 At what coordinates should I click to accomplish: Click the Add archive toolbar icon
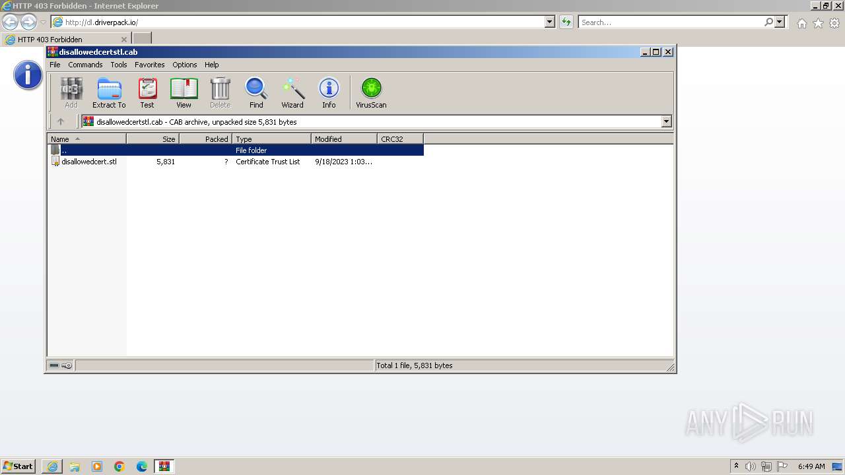(71, 92)
